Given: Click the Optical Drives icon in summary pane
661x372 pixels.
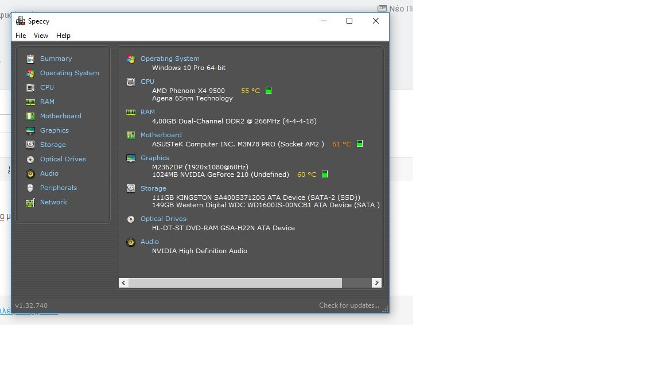Looking at the screenshot, I should [131, 219].
